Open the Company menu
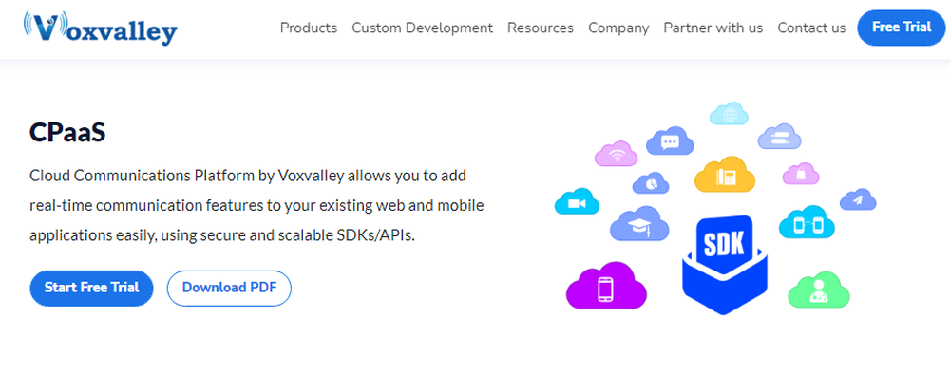The image size is (950, 374). (618, 28)
